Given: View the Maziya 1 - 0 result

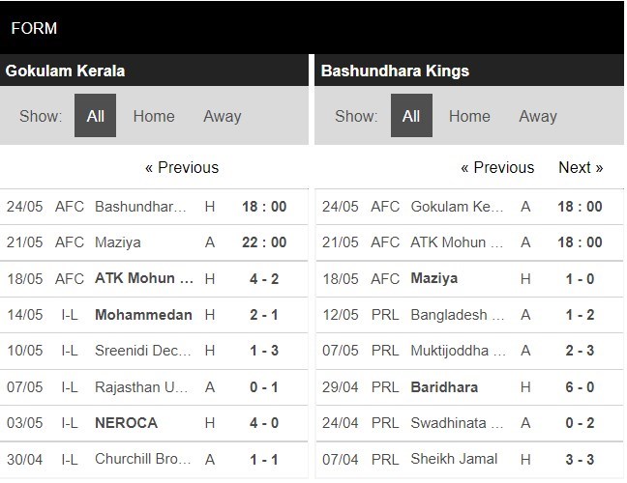Looking at the screenshot, I should pyautogui.click(x=434, y=278).
